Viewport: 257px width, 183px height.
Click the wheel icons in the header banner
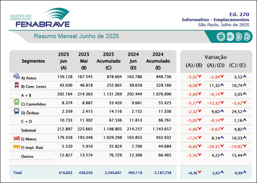coord(234,36)
